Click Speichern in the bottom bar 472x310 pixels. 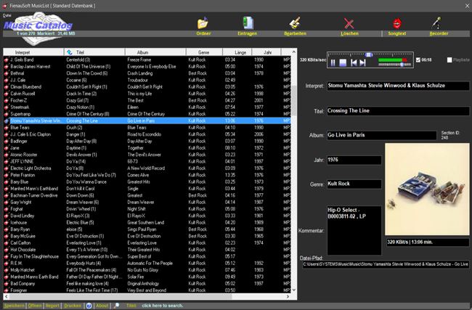click(13, 306)
